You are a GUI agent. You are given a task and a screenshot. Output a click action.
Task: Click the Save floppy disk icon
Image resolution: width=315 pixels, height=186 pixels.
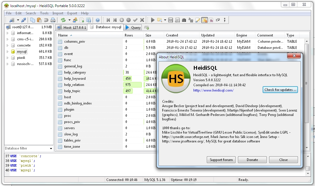click(x=171, y=20)
